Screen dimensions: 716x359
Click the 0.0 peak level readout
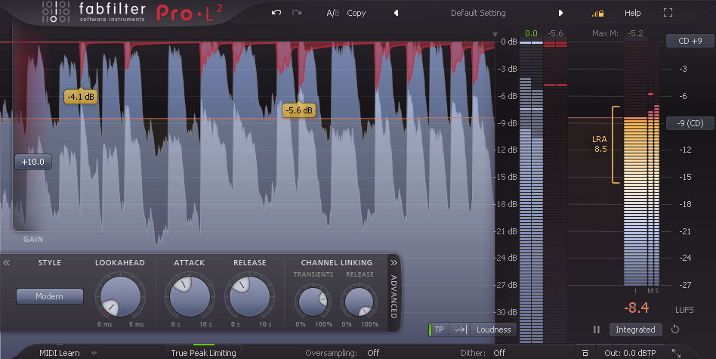click(x=531, y=33)
